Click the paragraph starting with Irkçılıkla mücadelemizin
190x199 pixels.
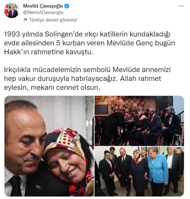[x=87, y=79]
